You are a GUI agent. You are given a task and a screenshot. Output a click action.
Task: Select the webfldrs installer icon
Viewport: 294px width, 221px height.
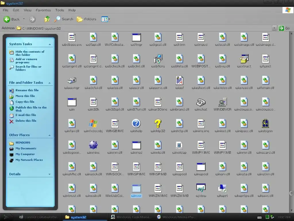tap(158, 59)
